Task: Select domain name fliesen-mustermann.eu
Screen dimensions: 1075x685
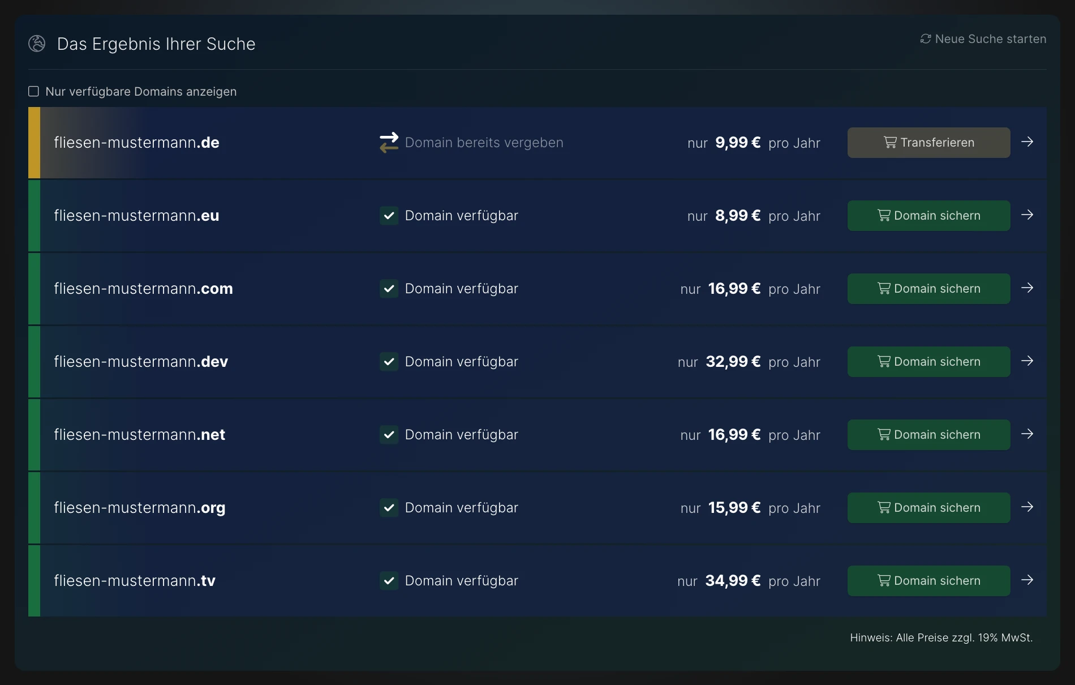Action: click(x=136, y=216)
